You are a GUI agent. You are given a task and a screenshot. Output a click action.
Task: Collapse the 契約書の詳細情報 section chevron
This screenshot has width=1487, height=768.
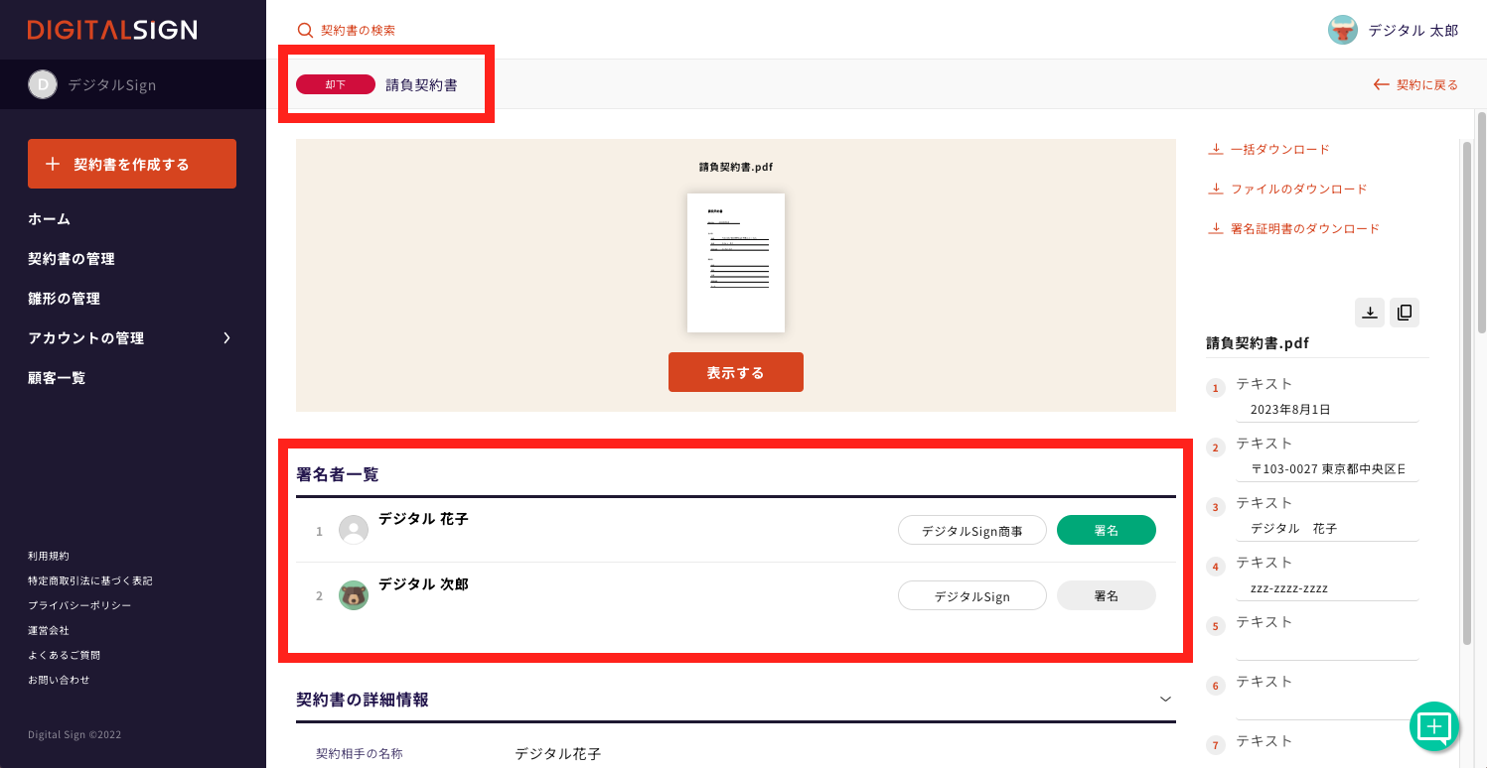[x=1165, y=700]
